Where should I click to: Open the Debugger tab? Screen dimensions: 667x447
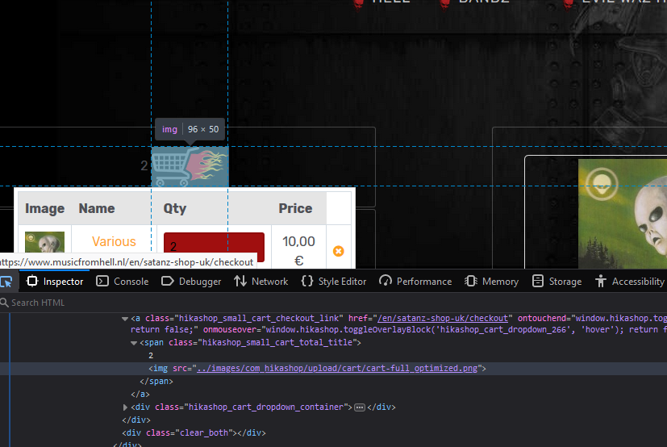[x=191, y=282]
